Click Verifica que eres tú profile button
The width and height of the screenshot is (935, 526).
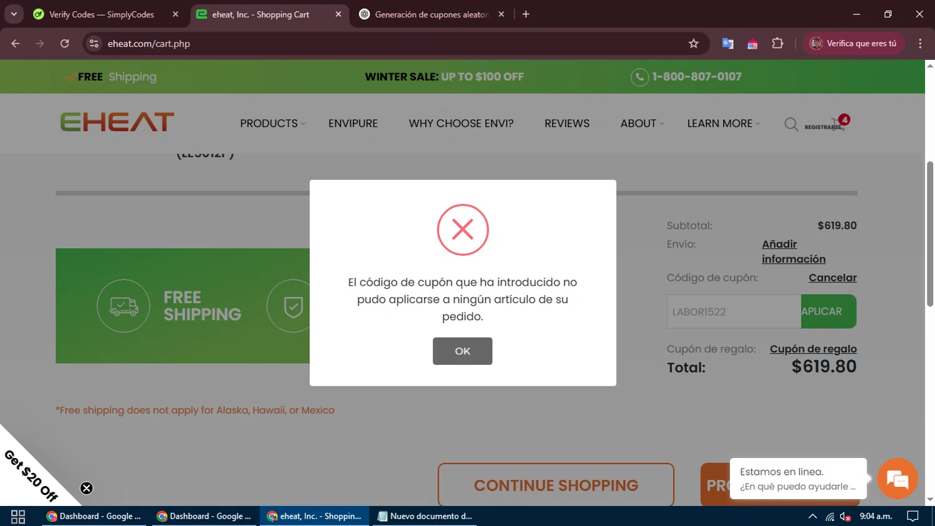853,43
